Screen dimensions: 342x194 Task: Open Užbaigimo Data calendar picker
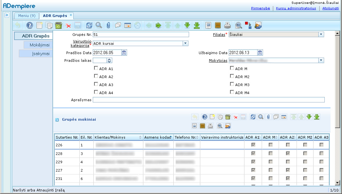point(260,53)
